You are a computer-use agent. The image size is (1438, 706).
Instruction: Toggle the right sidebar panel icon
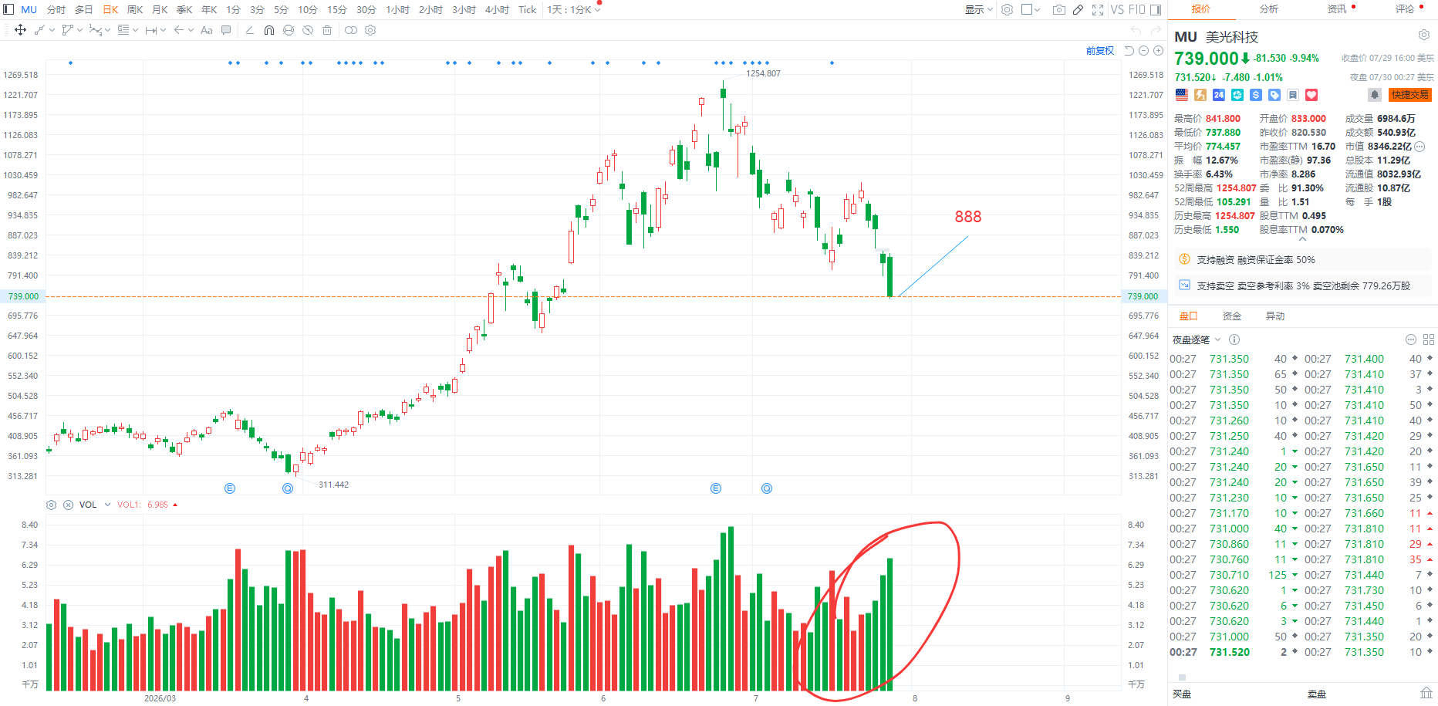pyautogui.click(x=1156, y=9)
